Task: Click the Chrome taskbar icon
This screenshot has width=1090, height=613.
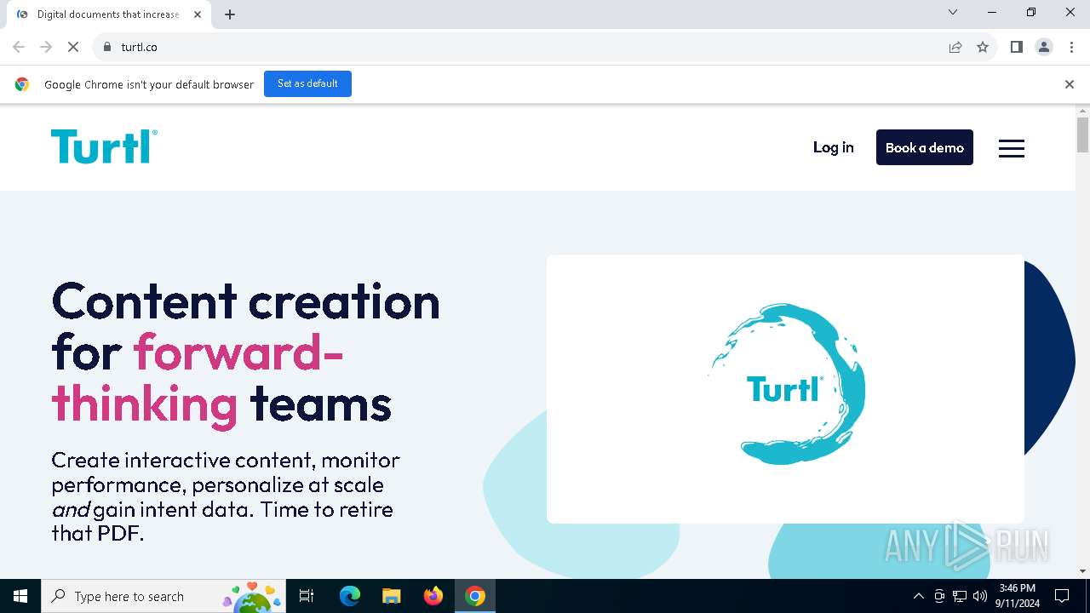Action: tap(475, 596)
